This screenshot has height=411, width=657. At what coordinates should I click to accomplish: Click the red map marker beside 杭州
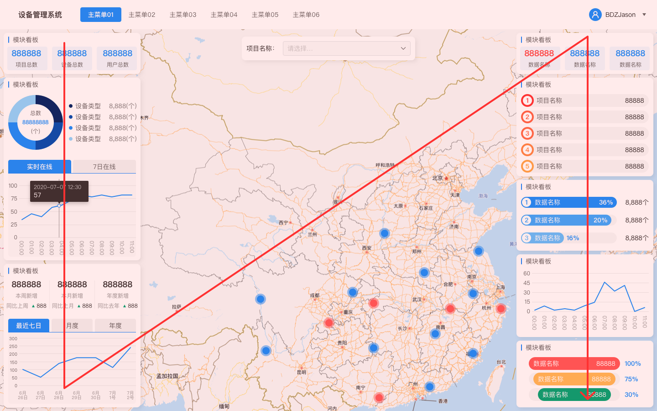501,309
